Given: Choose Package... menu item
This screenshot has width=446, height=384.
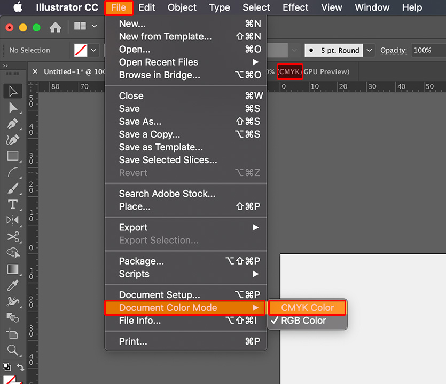Looking at the screenshot, I should pos(186,261).
